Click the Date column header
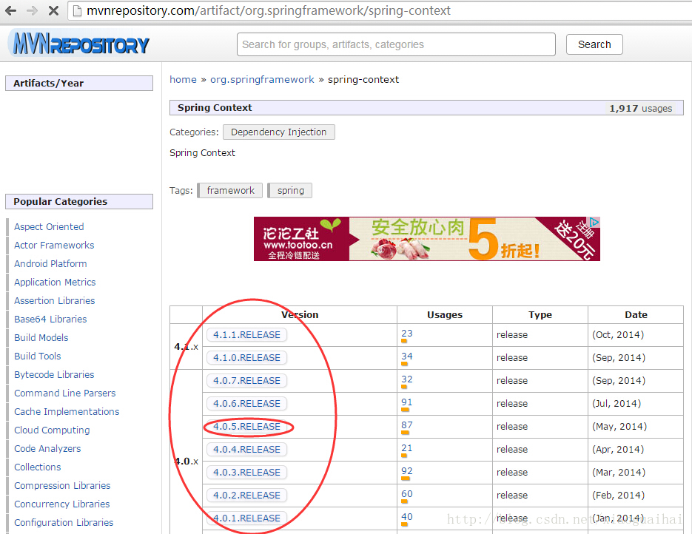The width and height of the screenshot is (692, 534). pyautogui.click(x=636, y=315)
